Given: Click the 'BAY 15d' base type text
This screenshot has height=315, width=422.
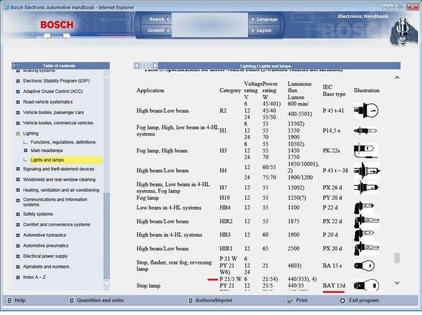Looking at the screenshot, I should click(x=334, y=286).
